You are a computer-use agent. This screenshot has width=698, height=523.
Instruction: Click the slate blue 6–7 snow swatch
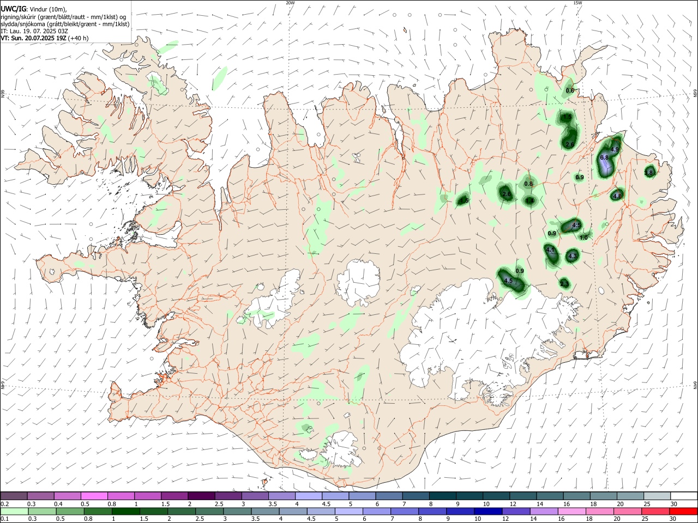(x=389, y=496)
